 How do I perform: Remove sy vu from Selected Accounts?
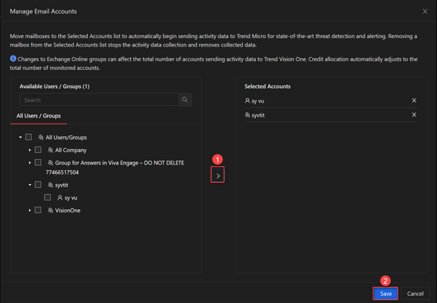coord(414,101)
